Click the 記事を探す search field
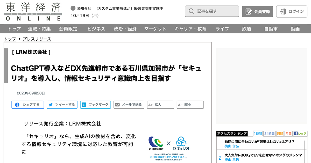Viewport: 311px width, 163px height. pos(212,11)
